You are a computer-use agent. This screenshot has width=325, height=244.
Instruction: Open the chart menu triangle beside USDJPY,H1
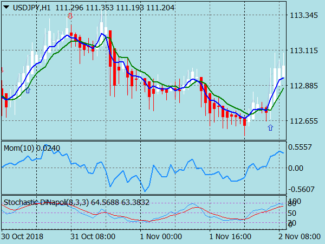[x=6, y=8]
